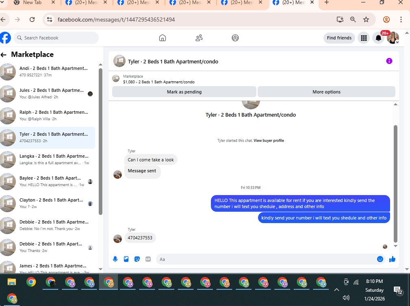Click the Mark as pending button

pos(184,92)
